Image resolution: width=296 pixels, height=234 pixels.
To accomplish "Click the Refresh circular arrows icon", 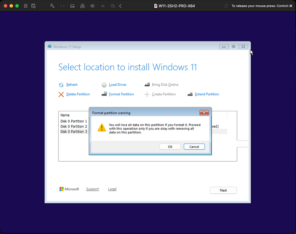I will [61, 85].
